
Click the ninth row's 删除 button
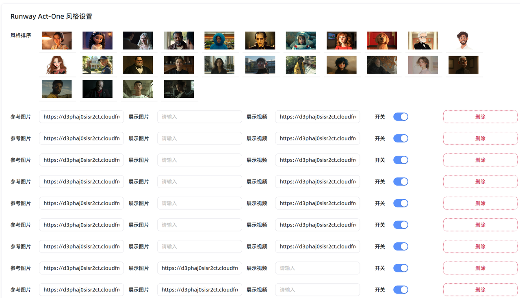tap(480, 290)
